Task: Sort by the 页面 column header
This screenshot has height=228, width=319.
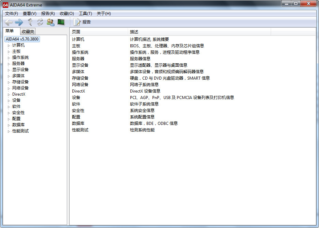Action: point(99,32)
